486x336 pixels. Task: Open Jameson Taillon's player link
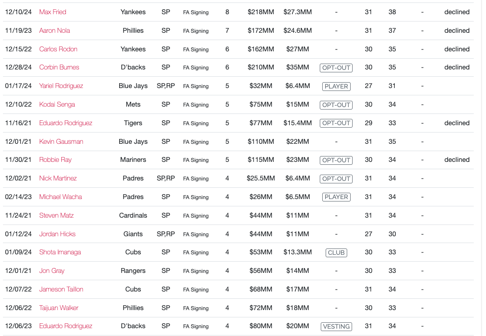[61, 289]
